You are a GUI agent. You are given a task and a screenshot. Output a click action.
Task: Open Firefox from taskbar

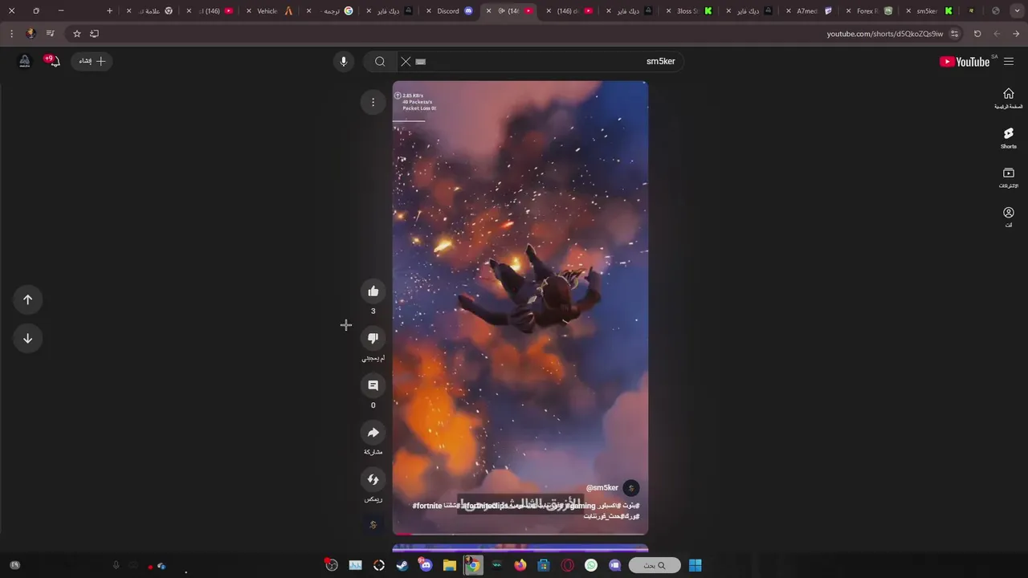(x=520, y=565)
